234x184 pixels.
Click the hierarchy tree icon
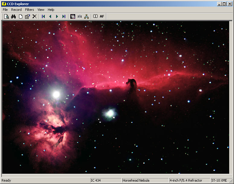[87, 16]
